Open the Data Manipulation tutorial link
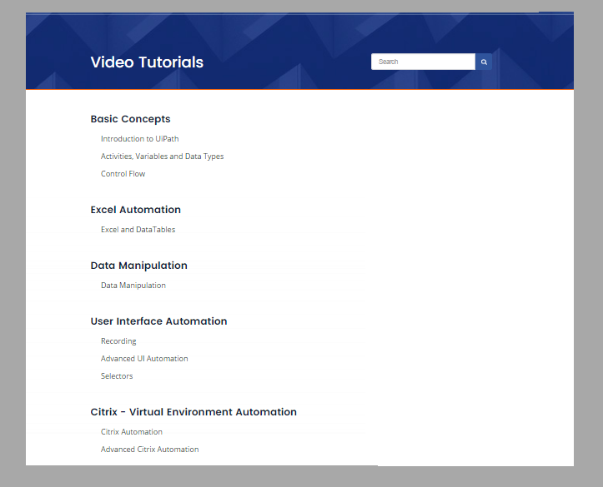 [x=133, y=286]
